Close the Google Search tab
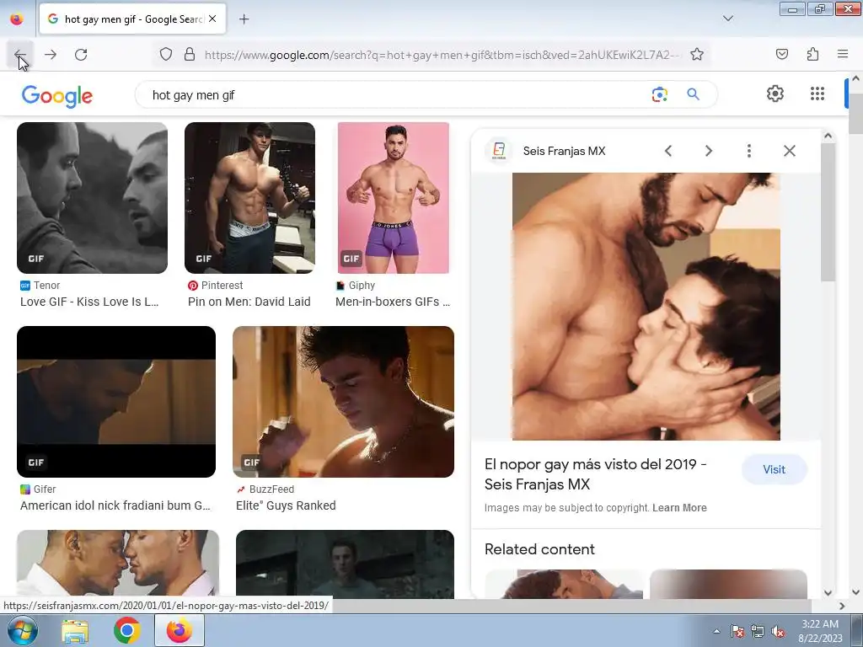863x647 pixels. 212,19
